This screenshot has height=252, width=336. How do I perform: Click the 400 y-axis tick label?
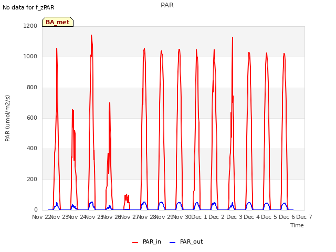click(32, 148)
